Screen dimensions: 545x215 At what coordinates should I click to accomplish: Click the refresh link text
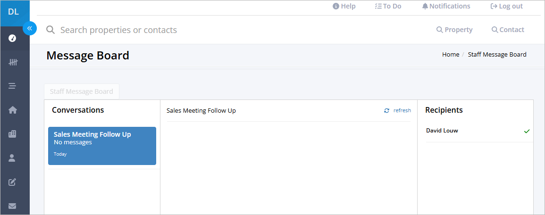pos(402,110)
